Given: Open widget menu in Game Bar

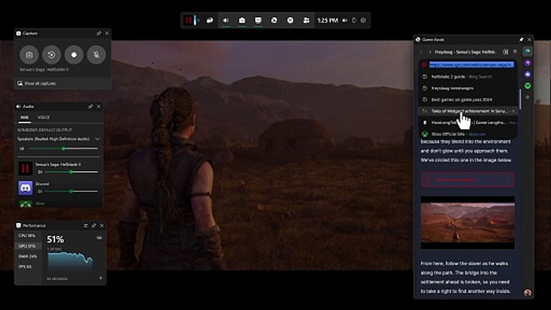Looking at the screenshot, I should pos(210,20).
